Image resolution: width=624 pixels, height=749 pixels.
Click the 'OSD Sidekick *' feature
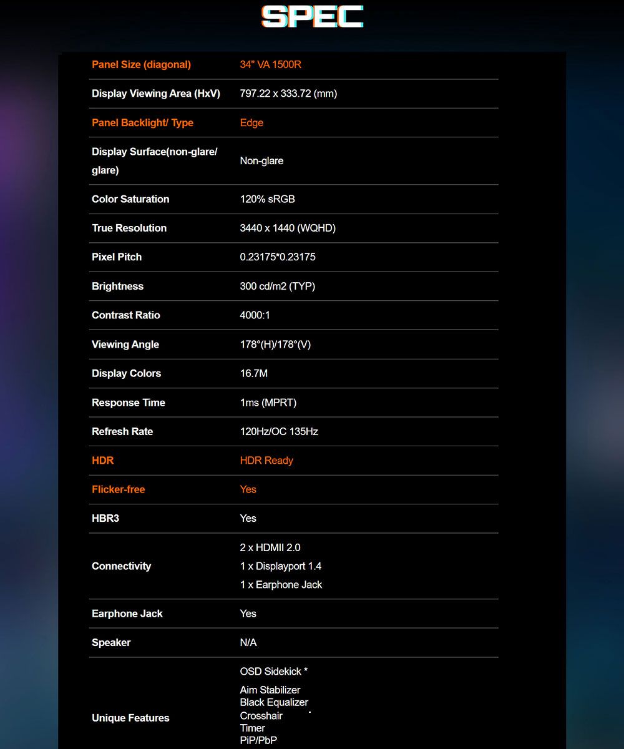pos(274,672)
